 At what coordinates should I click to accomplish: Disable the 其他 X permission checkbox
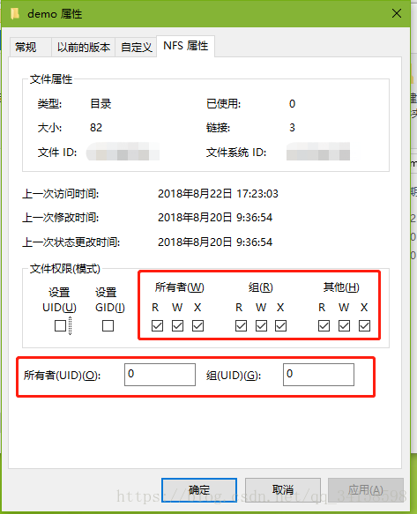365,326
